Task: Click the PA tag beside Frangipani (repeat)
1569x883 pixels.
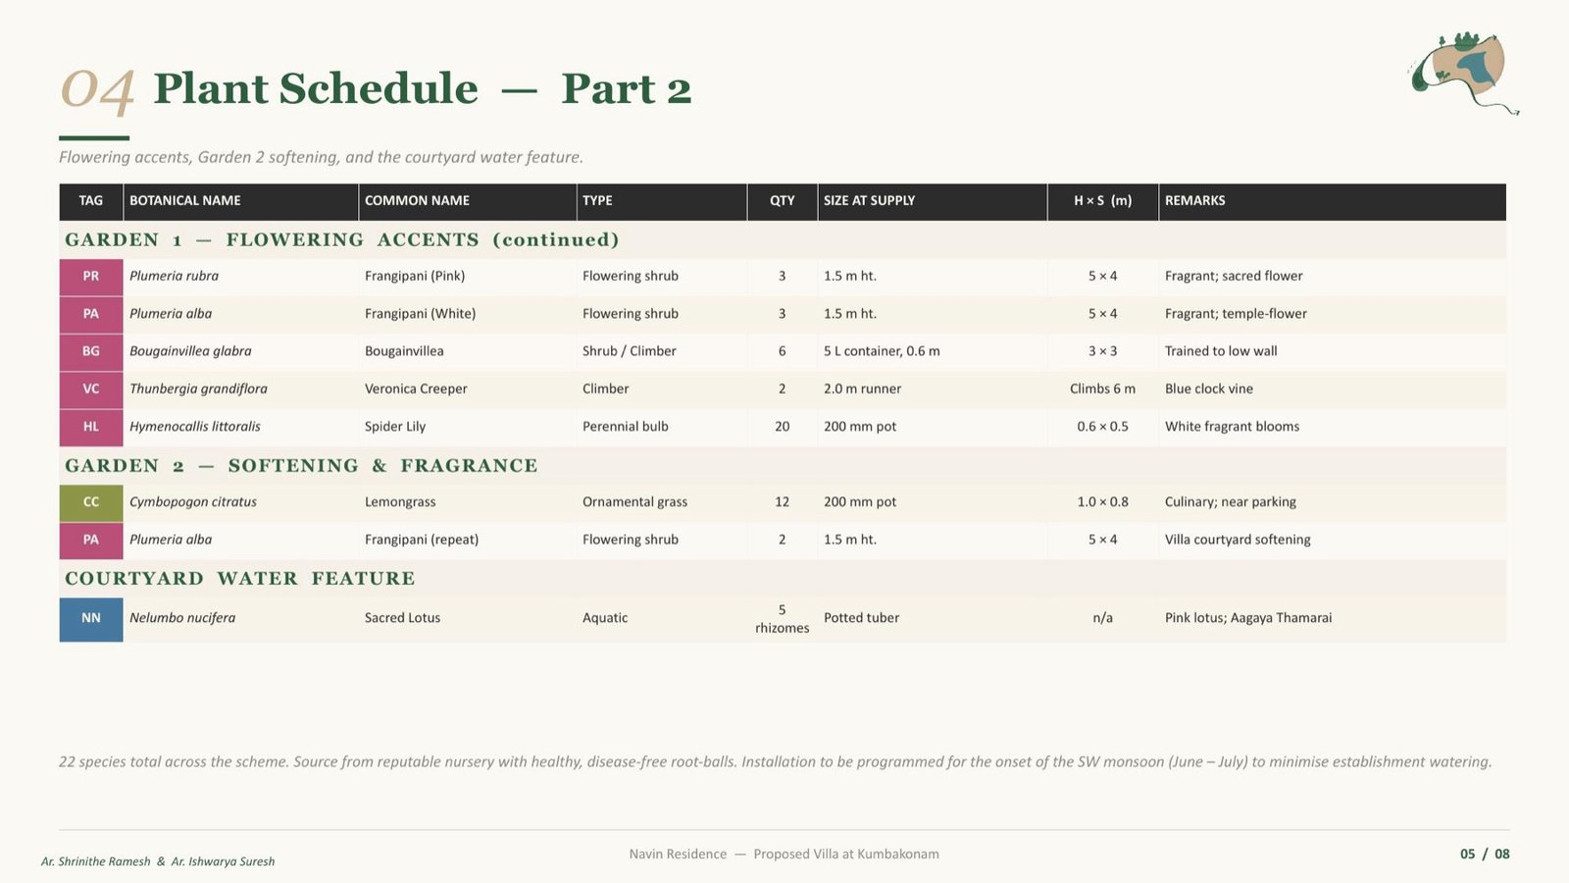Action: (91, 540)
